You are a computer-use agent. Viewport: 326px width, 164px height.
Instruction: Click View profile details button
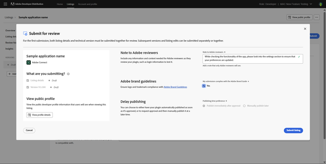click(x=40, y=115)
